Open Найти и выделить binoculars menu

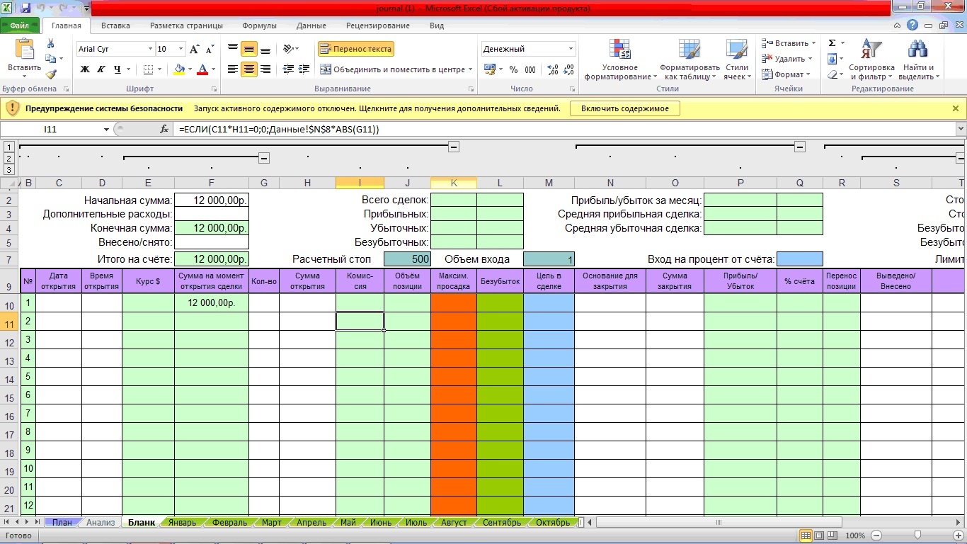[917, 59]
